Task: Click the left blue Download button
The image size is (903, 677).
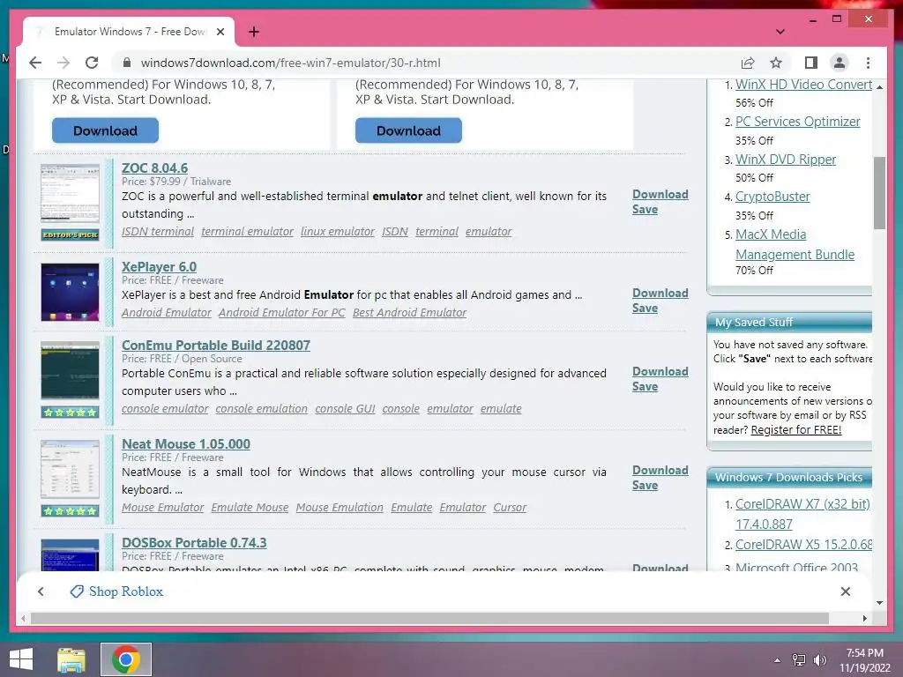Action: [x=106, y=130]
